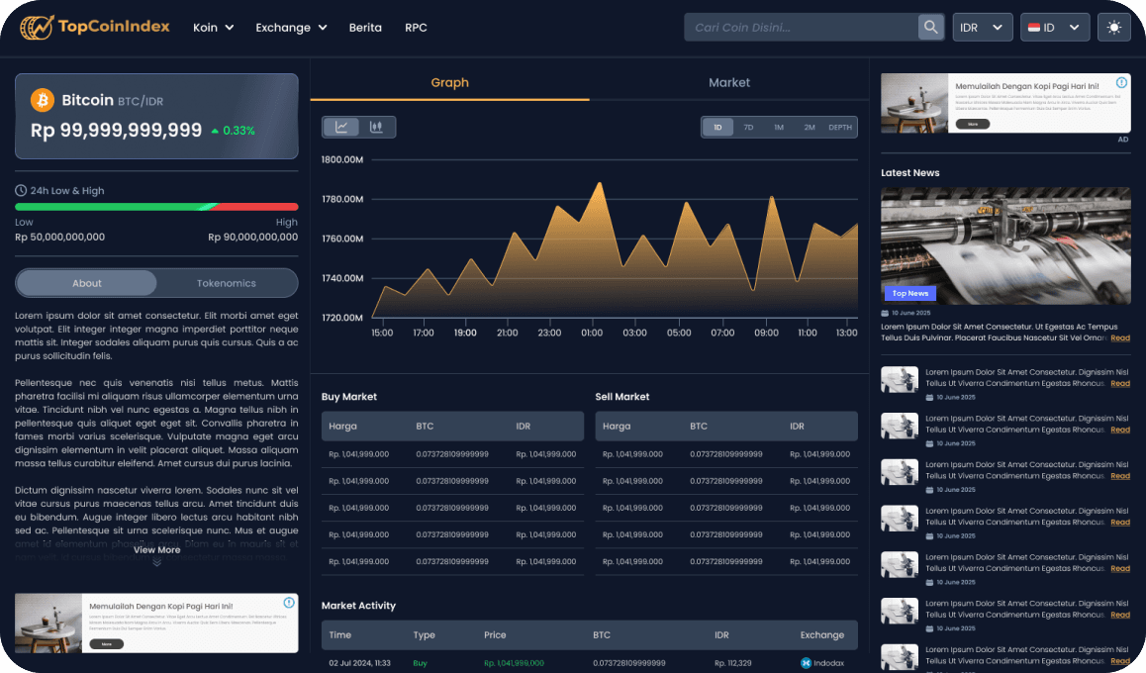The image size is (1146, 673).
Task: Open the Tokenomics tab
Action: [x=227, y=283]
